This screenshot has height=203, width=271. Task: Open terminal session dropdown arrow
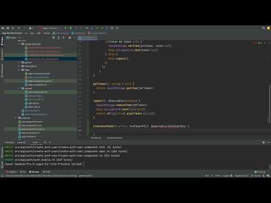tap(50, 143)
